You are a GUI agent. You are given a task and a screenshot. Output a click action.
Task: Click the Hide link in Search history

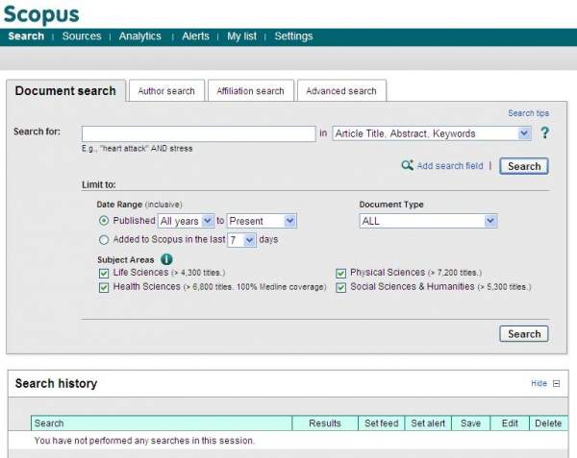coord(539,383)
